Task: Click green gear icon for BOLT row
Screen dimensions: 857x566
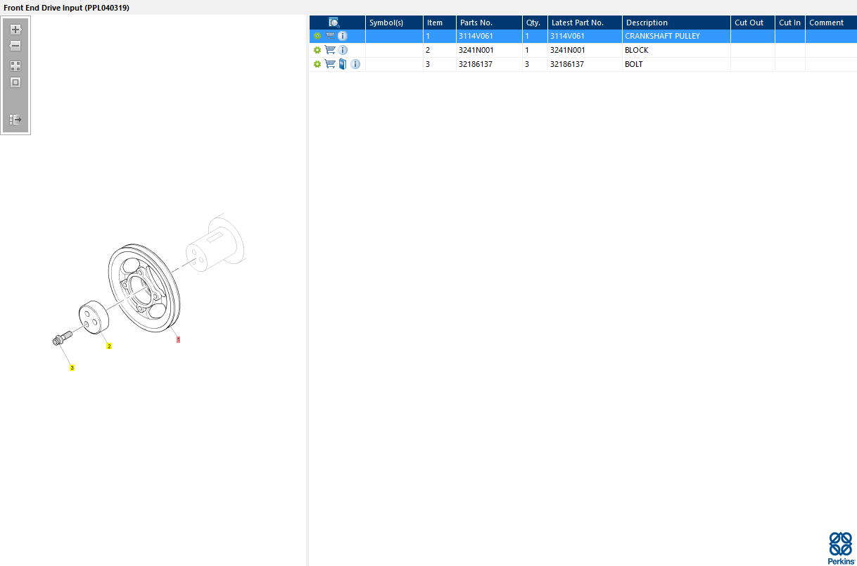Action: (317, 64)
